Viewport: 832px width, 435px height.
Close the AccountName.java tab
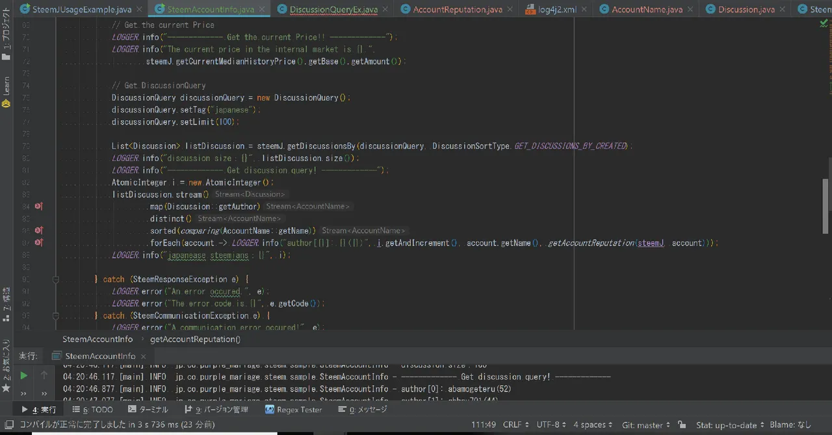(x=690, y=10)
